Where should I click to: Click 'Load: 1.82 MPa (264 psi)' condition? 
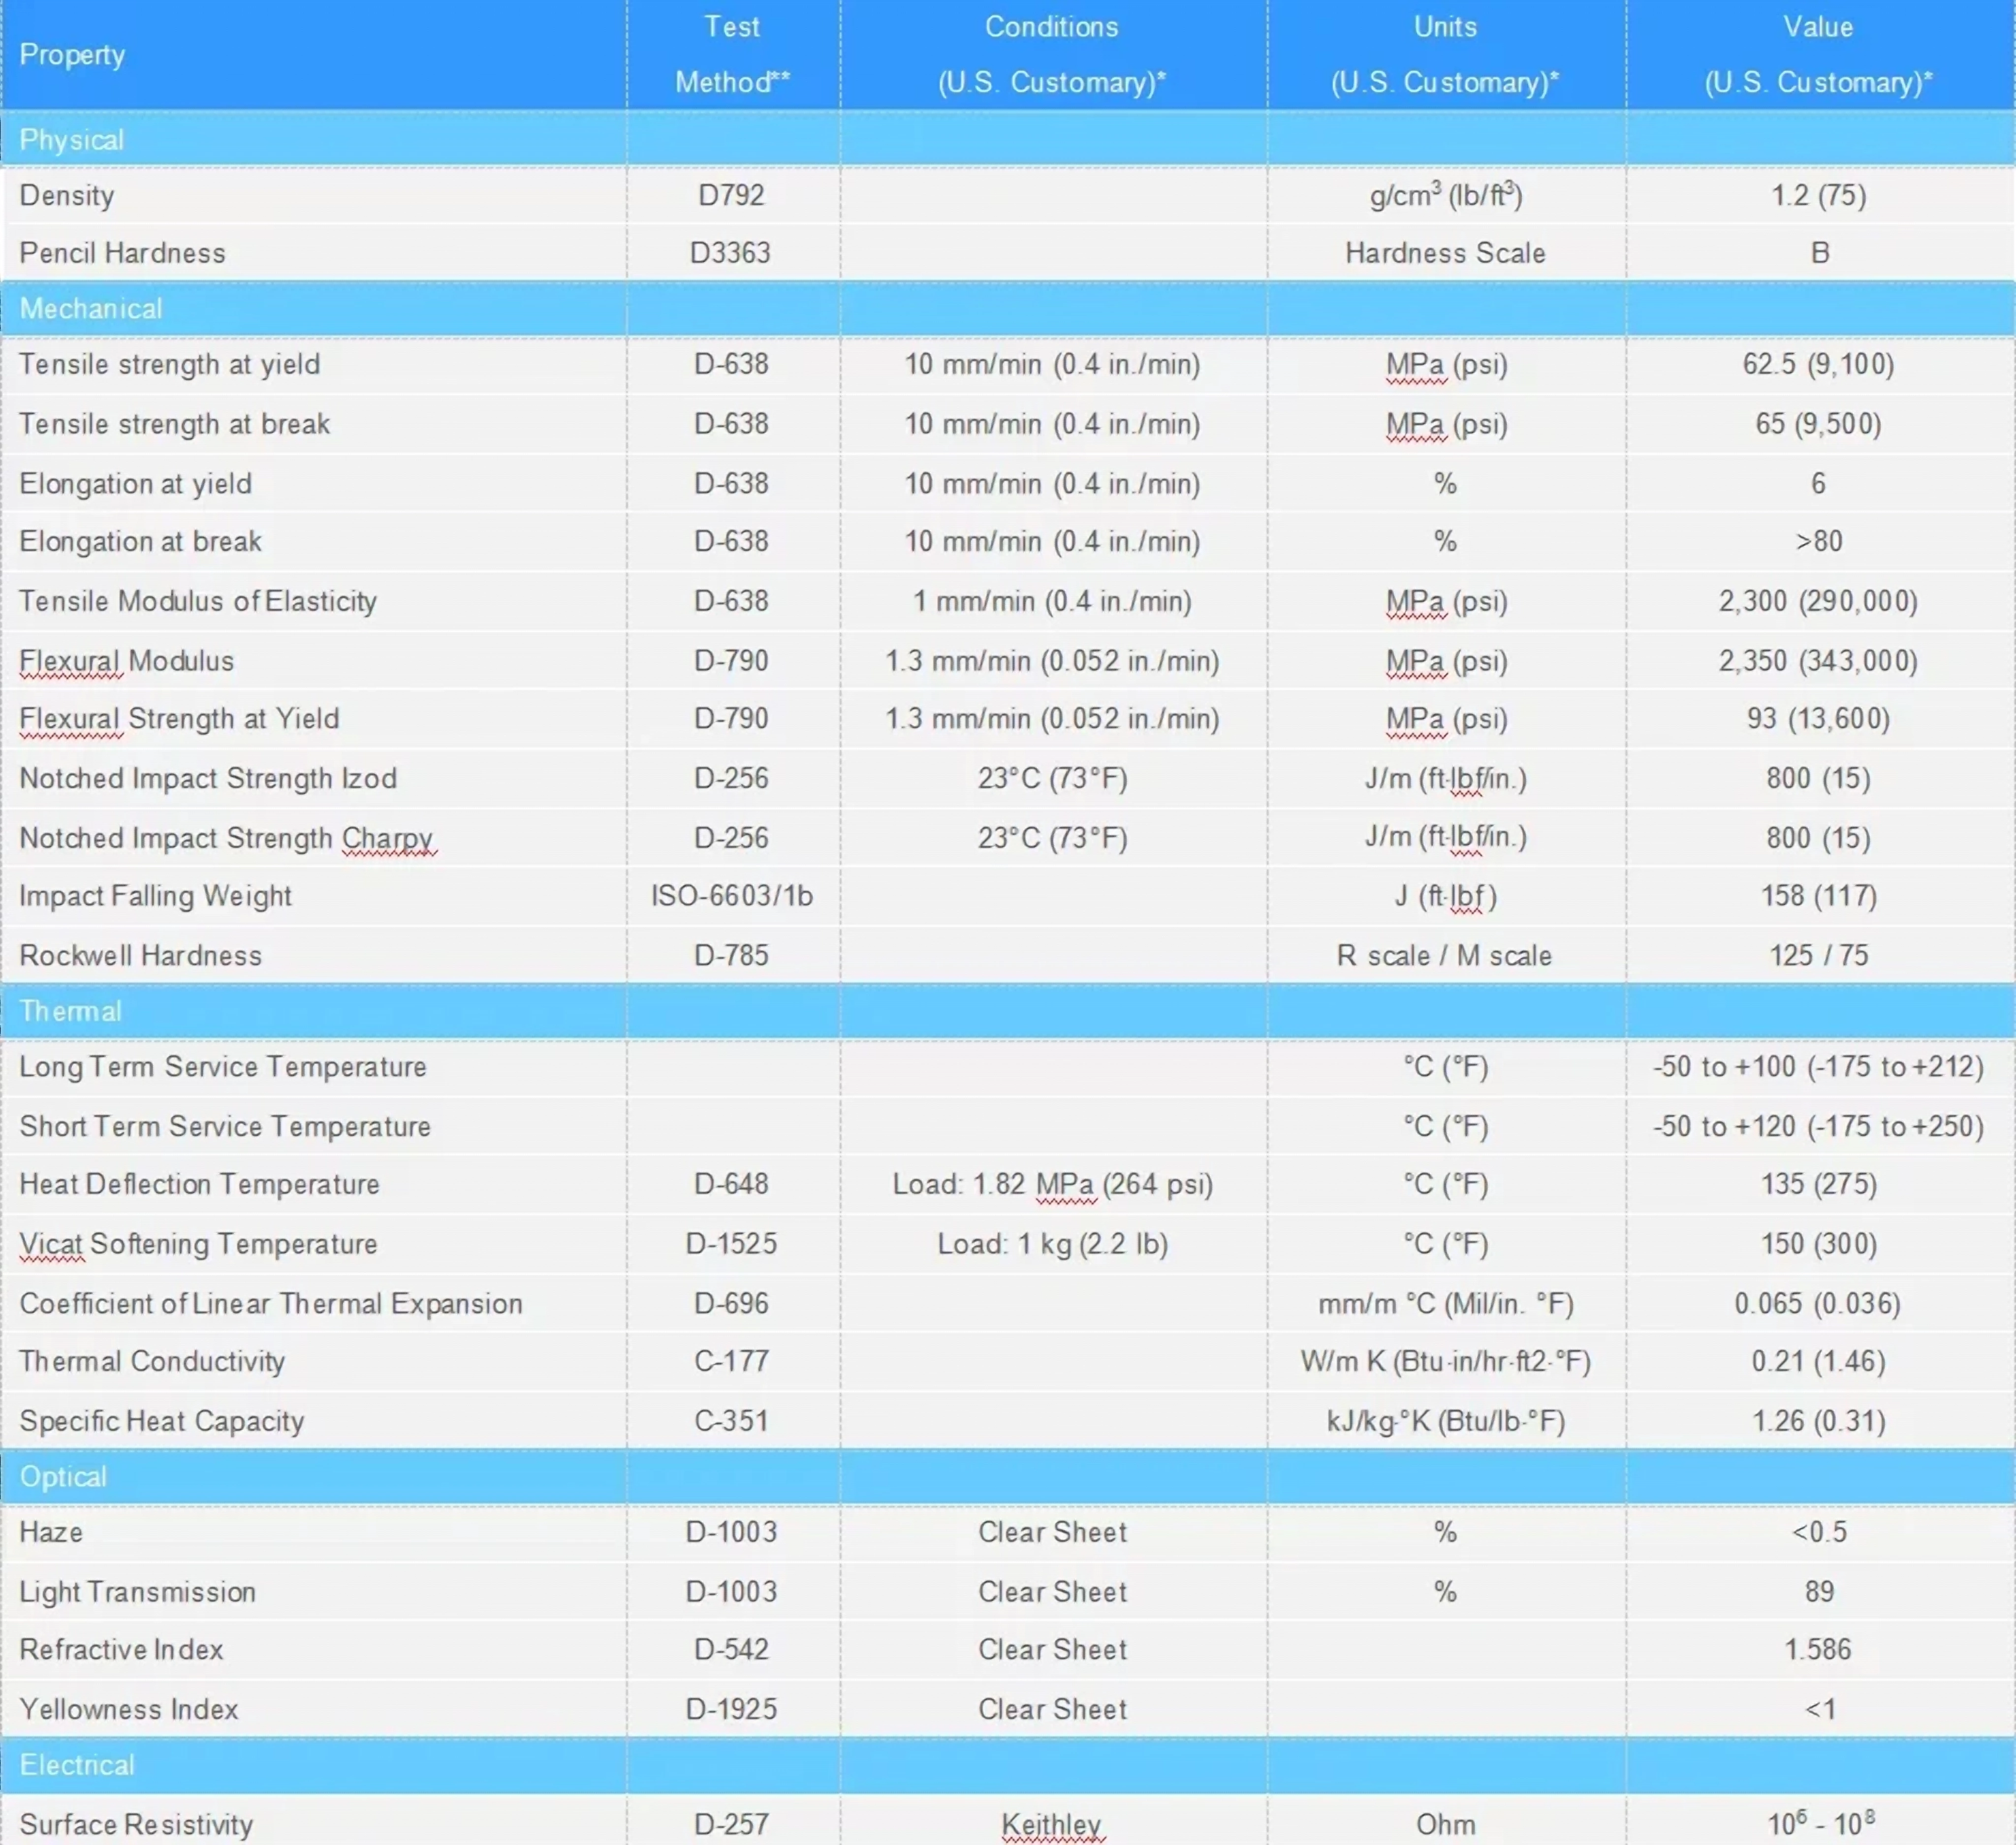click(1052, 1185)
